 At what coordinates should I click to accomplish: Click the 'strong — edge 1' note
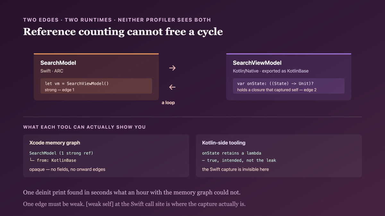tap(59, 90)
